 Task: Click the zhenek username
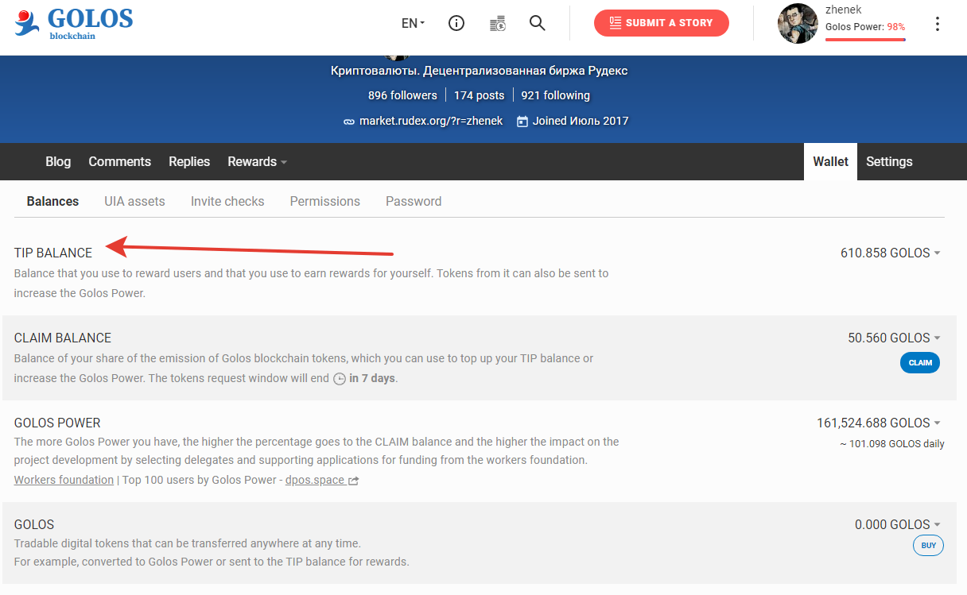pos(844,10)
